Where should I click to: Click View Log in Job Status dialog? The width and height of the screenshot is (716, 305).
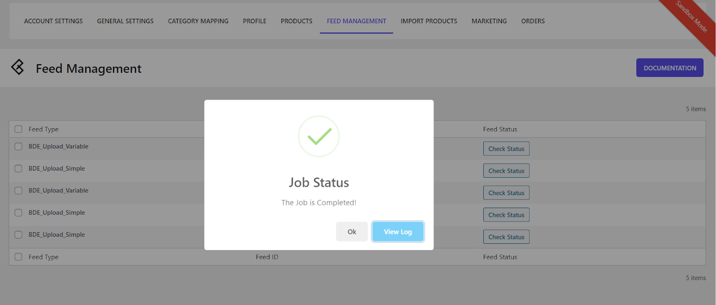tap(398, 232)
